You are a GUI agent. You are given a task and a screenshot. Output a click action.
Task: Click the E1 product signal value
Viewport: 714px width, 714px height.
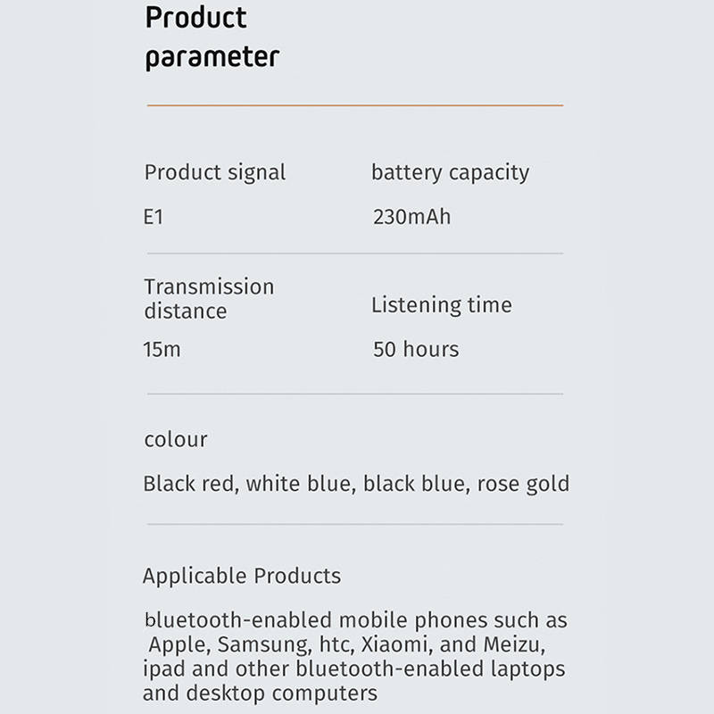pos(154,217)
